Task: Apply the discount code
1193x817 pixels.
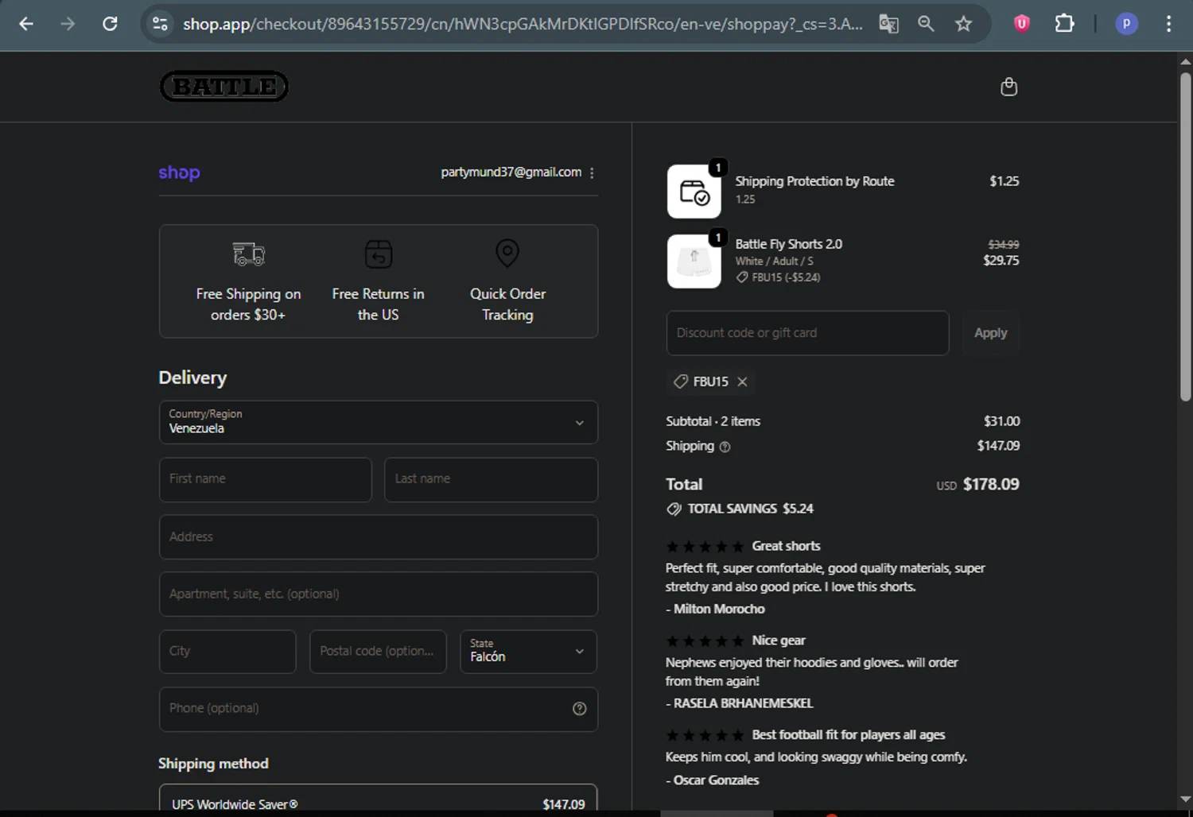Action: (990, 333)
